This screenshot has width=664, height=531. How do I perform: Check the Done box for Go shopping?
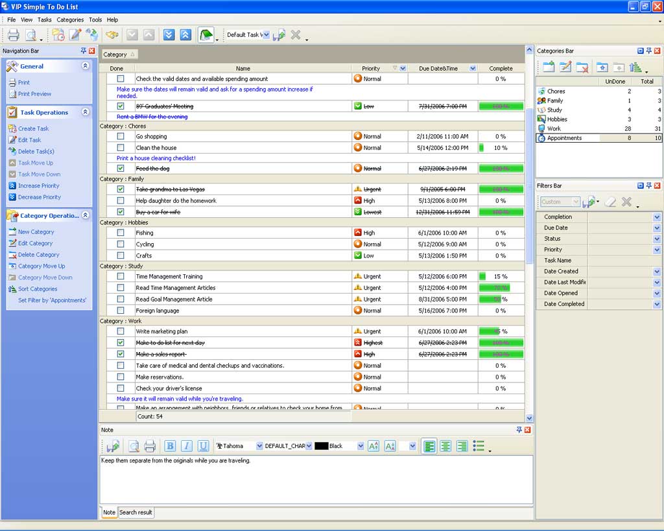[x=121, y=137]
